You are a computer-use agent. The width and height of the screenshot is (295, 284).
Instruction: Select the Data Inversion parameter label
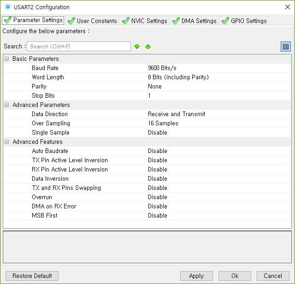(50, 178)
